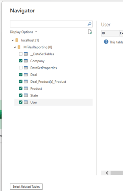
Task: Click the User preview title
Action: [106, 24]
